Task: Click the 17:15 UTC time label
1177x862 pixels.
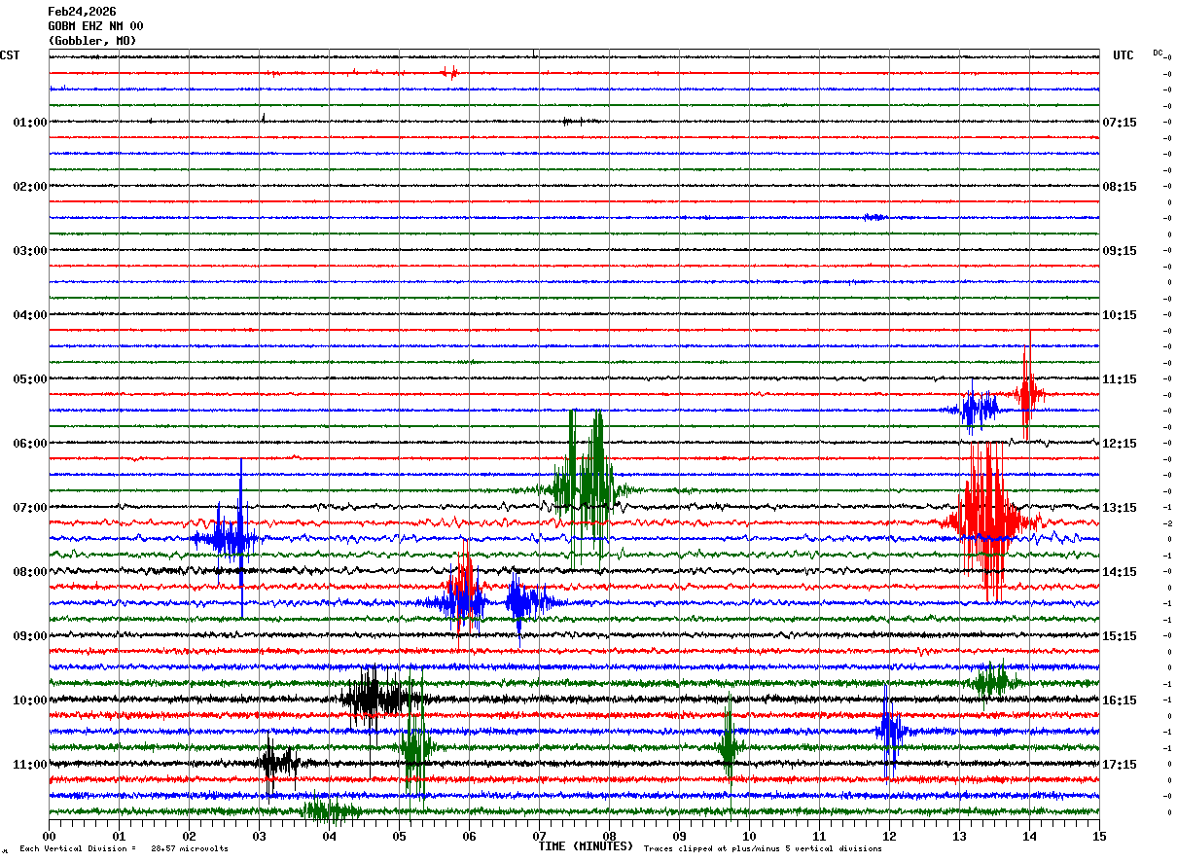Action: click(x=1120, y=765)
